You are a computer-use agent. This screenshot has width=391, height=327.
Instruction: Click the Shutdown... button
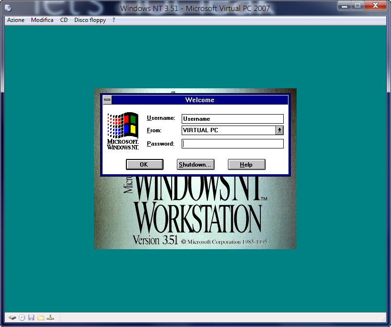195,165
